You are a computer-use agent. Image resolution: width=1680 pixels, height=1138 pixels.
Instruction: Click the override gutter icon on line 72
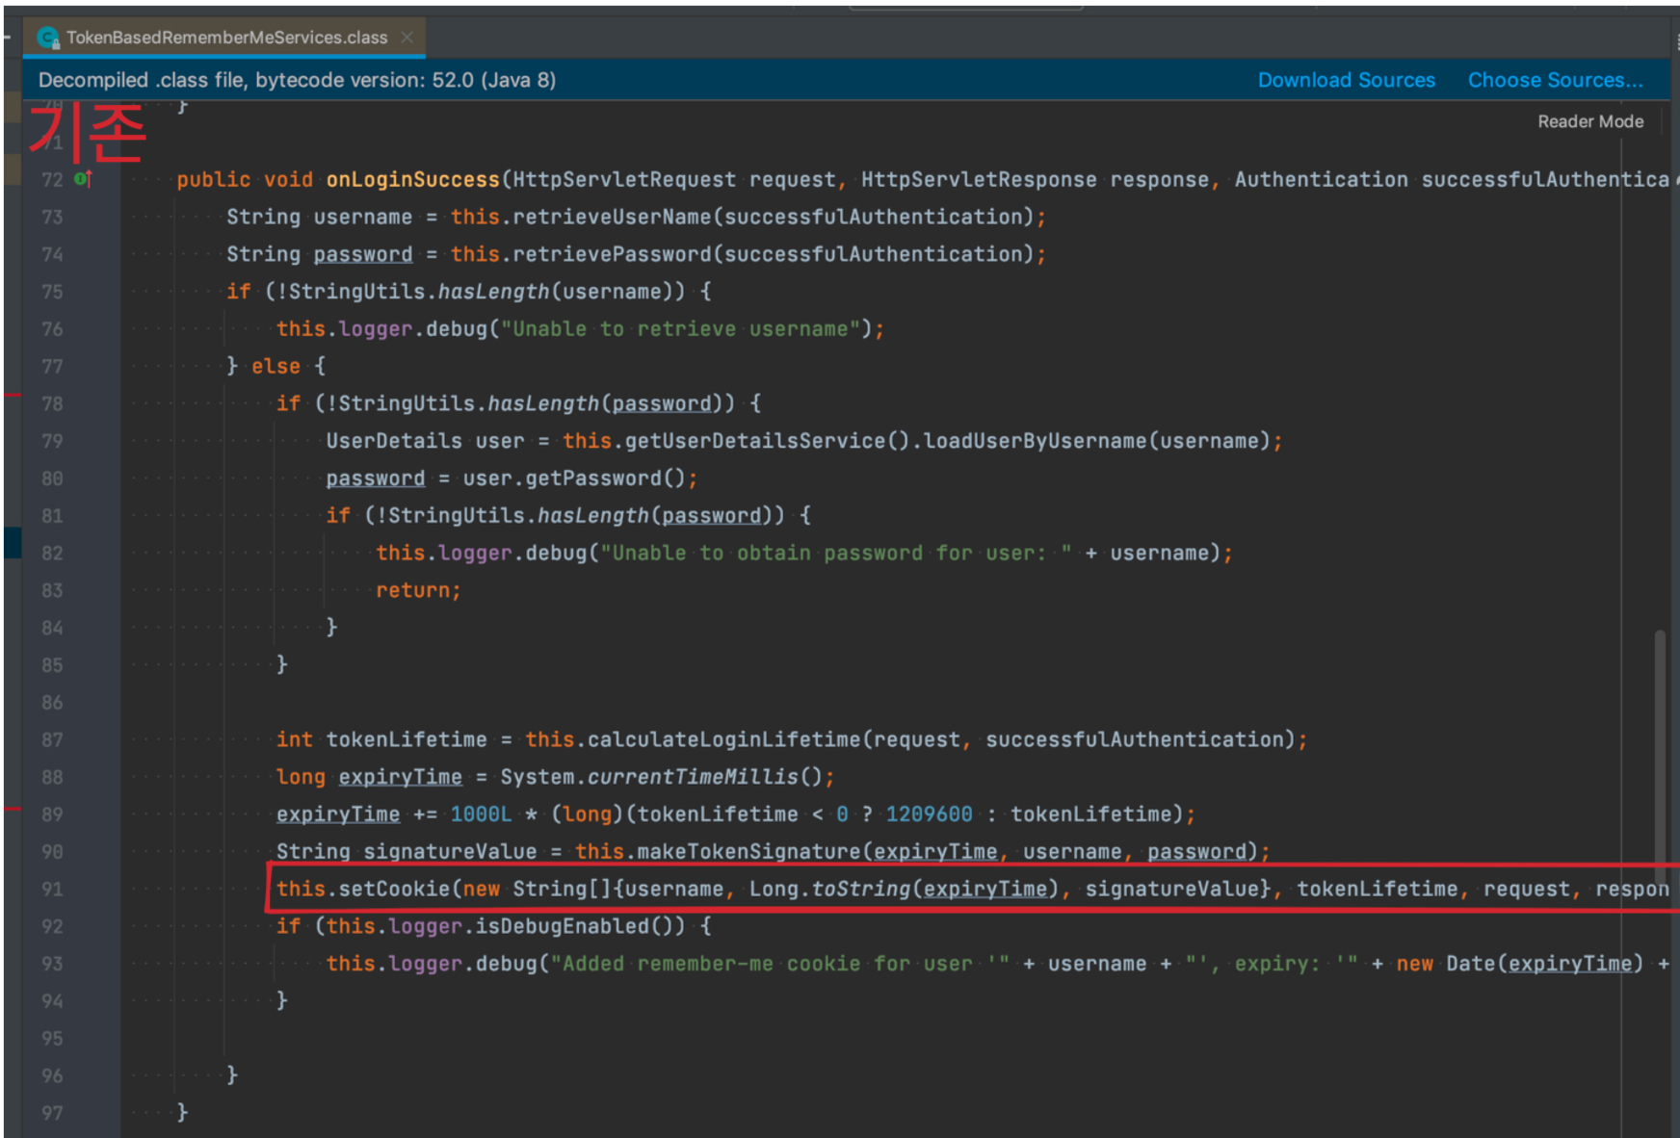click(x=82, y=178)
